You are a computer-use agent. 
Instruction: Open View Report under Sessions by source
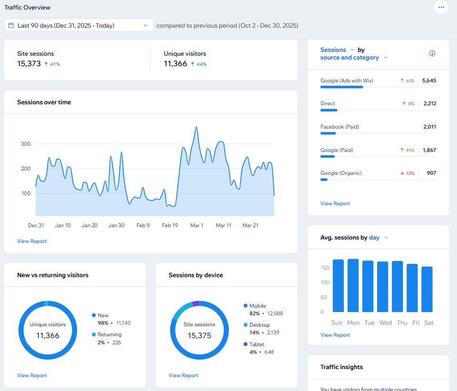(x=335, y=203)
